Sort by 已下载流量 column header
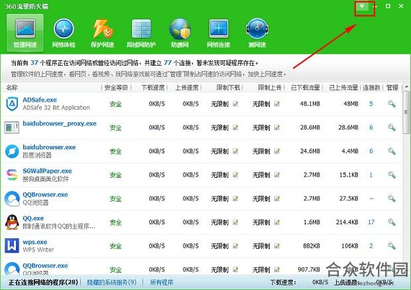Viewport: 411px width, 290px height. (x=305, y=88)
